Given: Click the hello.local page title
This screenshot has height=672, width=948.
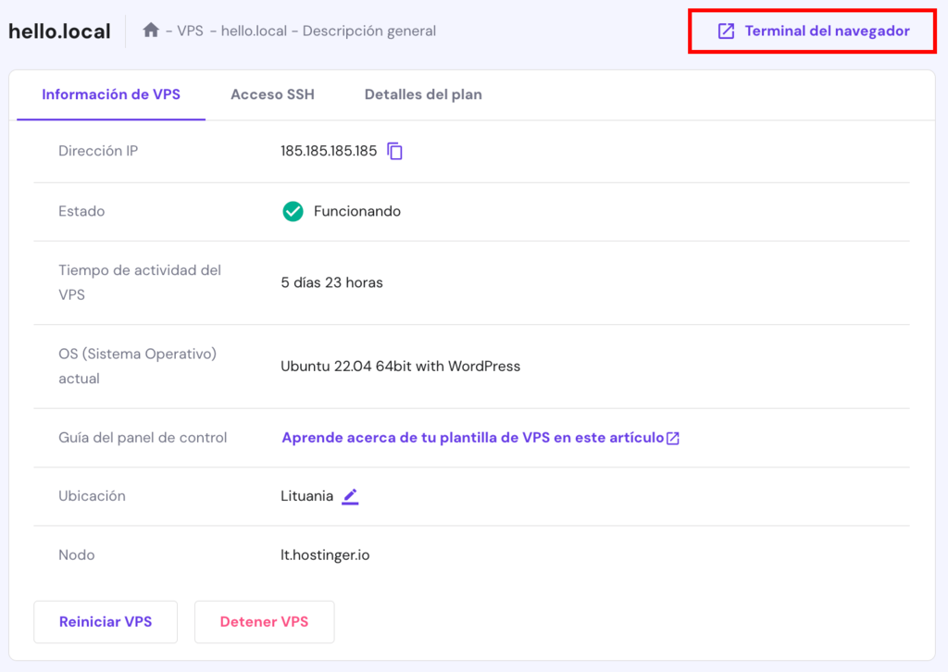Looking at the screenshot, I should (59, 31).
